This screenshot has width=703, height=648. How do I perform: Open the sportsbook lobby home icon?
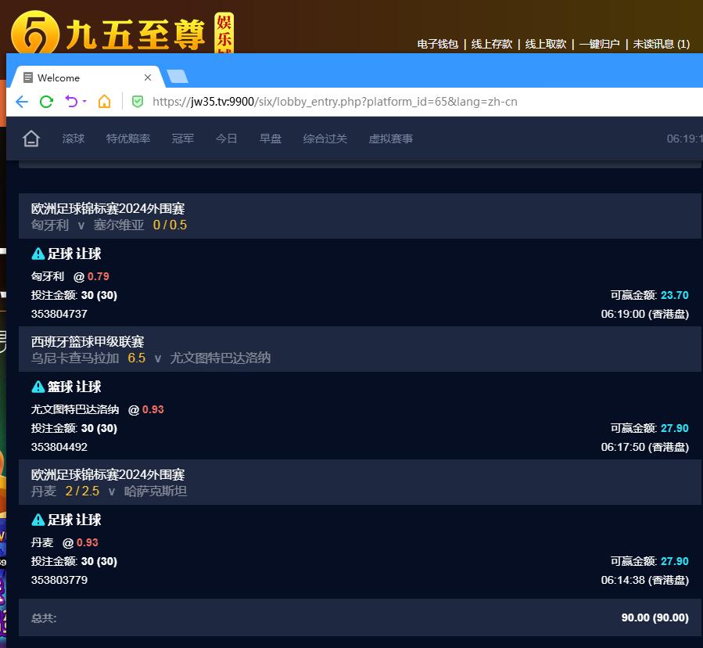pos(31,139)
